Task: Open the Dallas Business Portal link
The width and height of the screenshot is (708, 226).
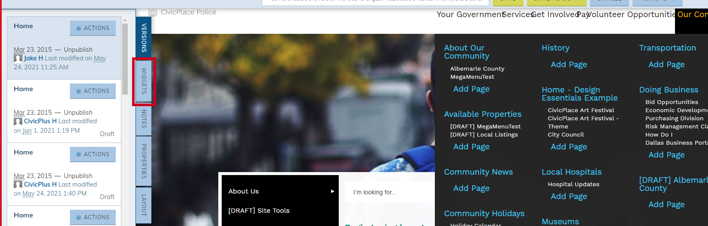Action: click(x=676, y=143)
